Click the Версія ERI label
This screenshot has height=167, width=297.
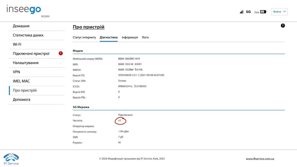[79, 92]
